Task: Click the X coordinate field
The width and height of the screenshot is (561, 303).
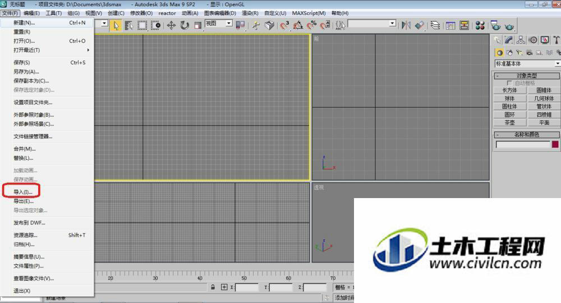Action: [x=246, y=287]
